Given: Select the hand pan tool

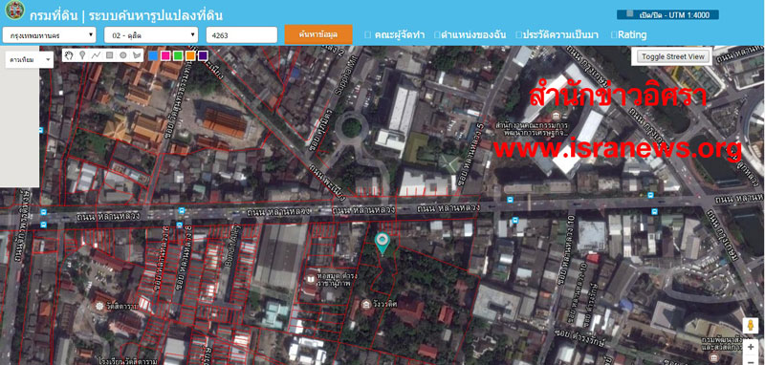Looking at the screenshot, I should [69, 55].
